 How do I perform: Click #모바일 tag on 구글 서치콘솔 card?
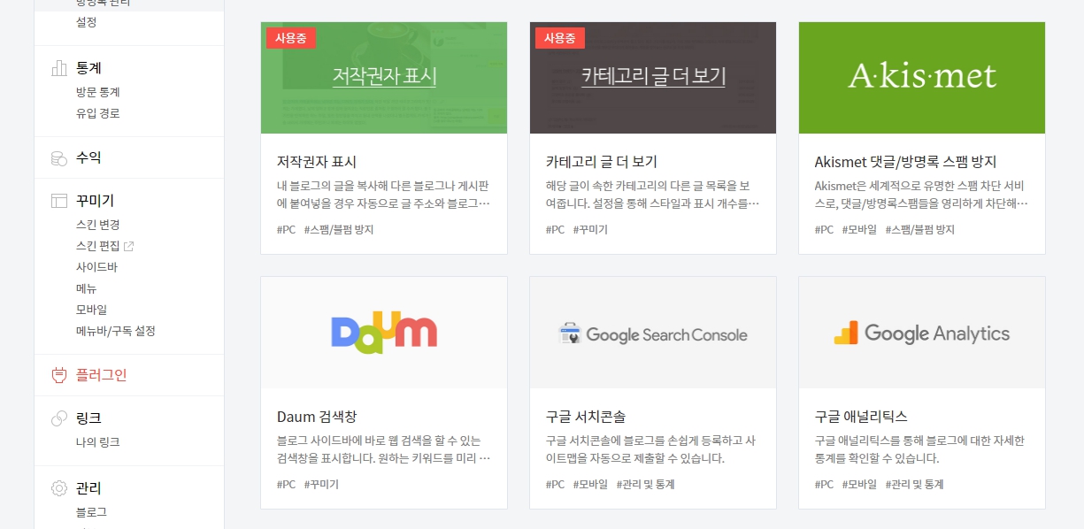point(590,485)
